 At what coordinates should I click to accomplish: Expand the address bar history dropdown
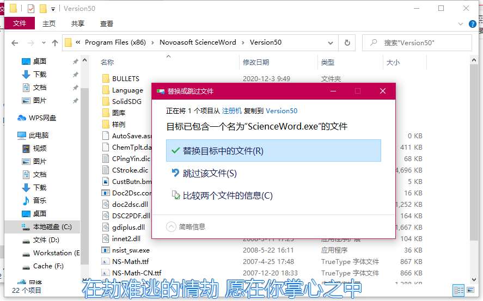[331, 43]
